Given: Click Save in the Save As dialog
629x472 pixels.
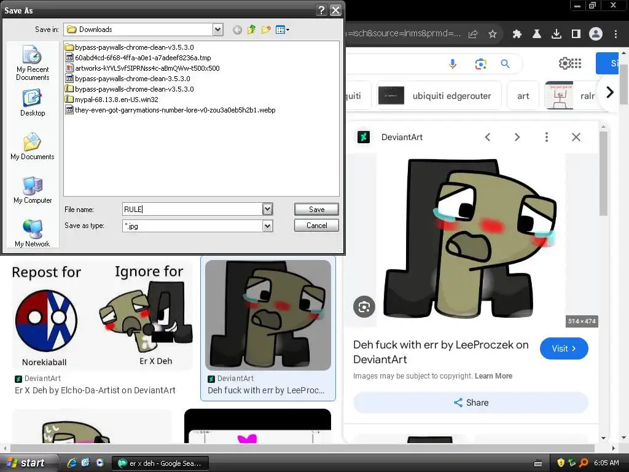Looking at the screenshot, I should (316, 209).
